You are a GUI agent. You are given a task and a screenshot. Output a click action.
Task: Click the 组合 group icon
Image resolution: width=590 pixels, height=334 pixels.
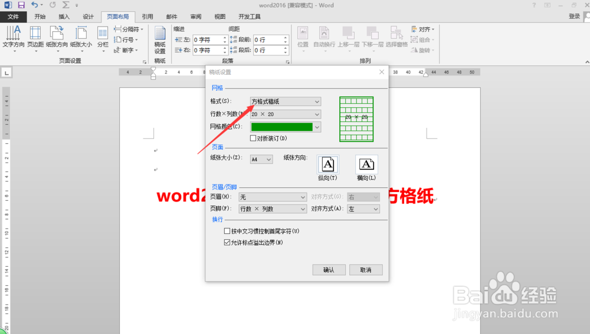(x=422, y=39)
